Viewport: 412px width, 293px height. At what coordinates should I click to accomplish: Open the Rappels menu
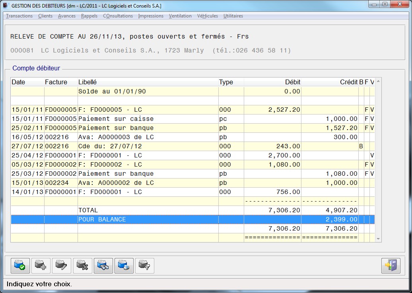(x=89, y=16)
